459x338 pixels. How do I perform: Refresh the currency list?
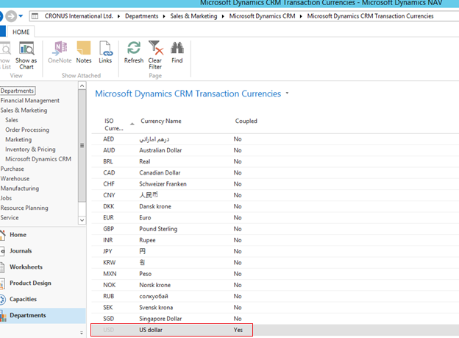134,52
